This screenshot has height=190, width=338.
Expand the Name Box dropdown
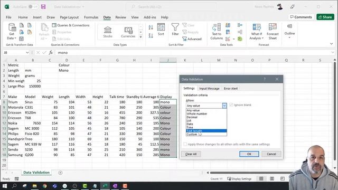tap(27, 53)
